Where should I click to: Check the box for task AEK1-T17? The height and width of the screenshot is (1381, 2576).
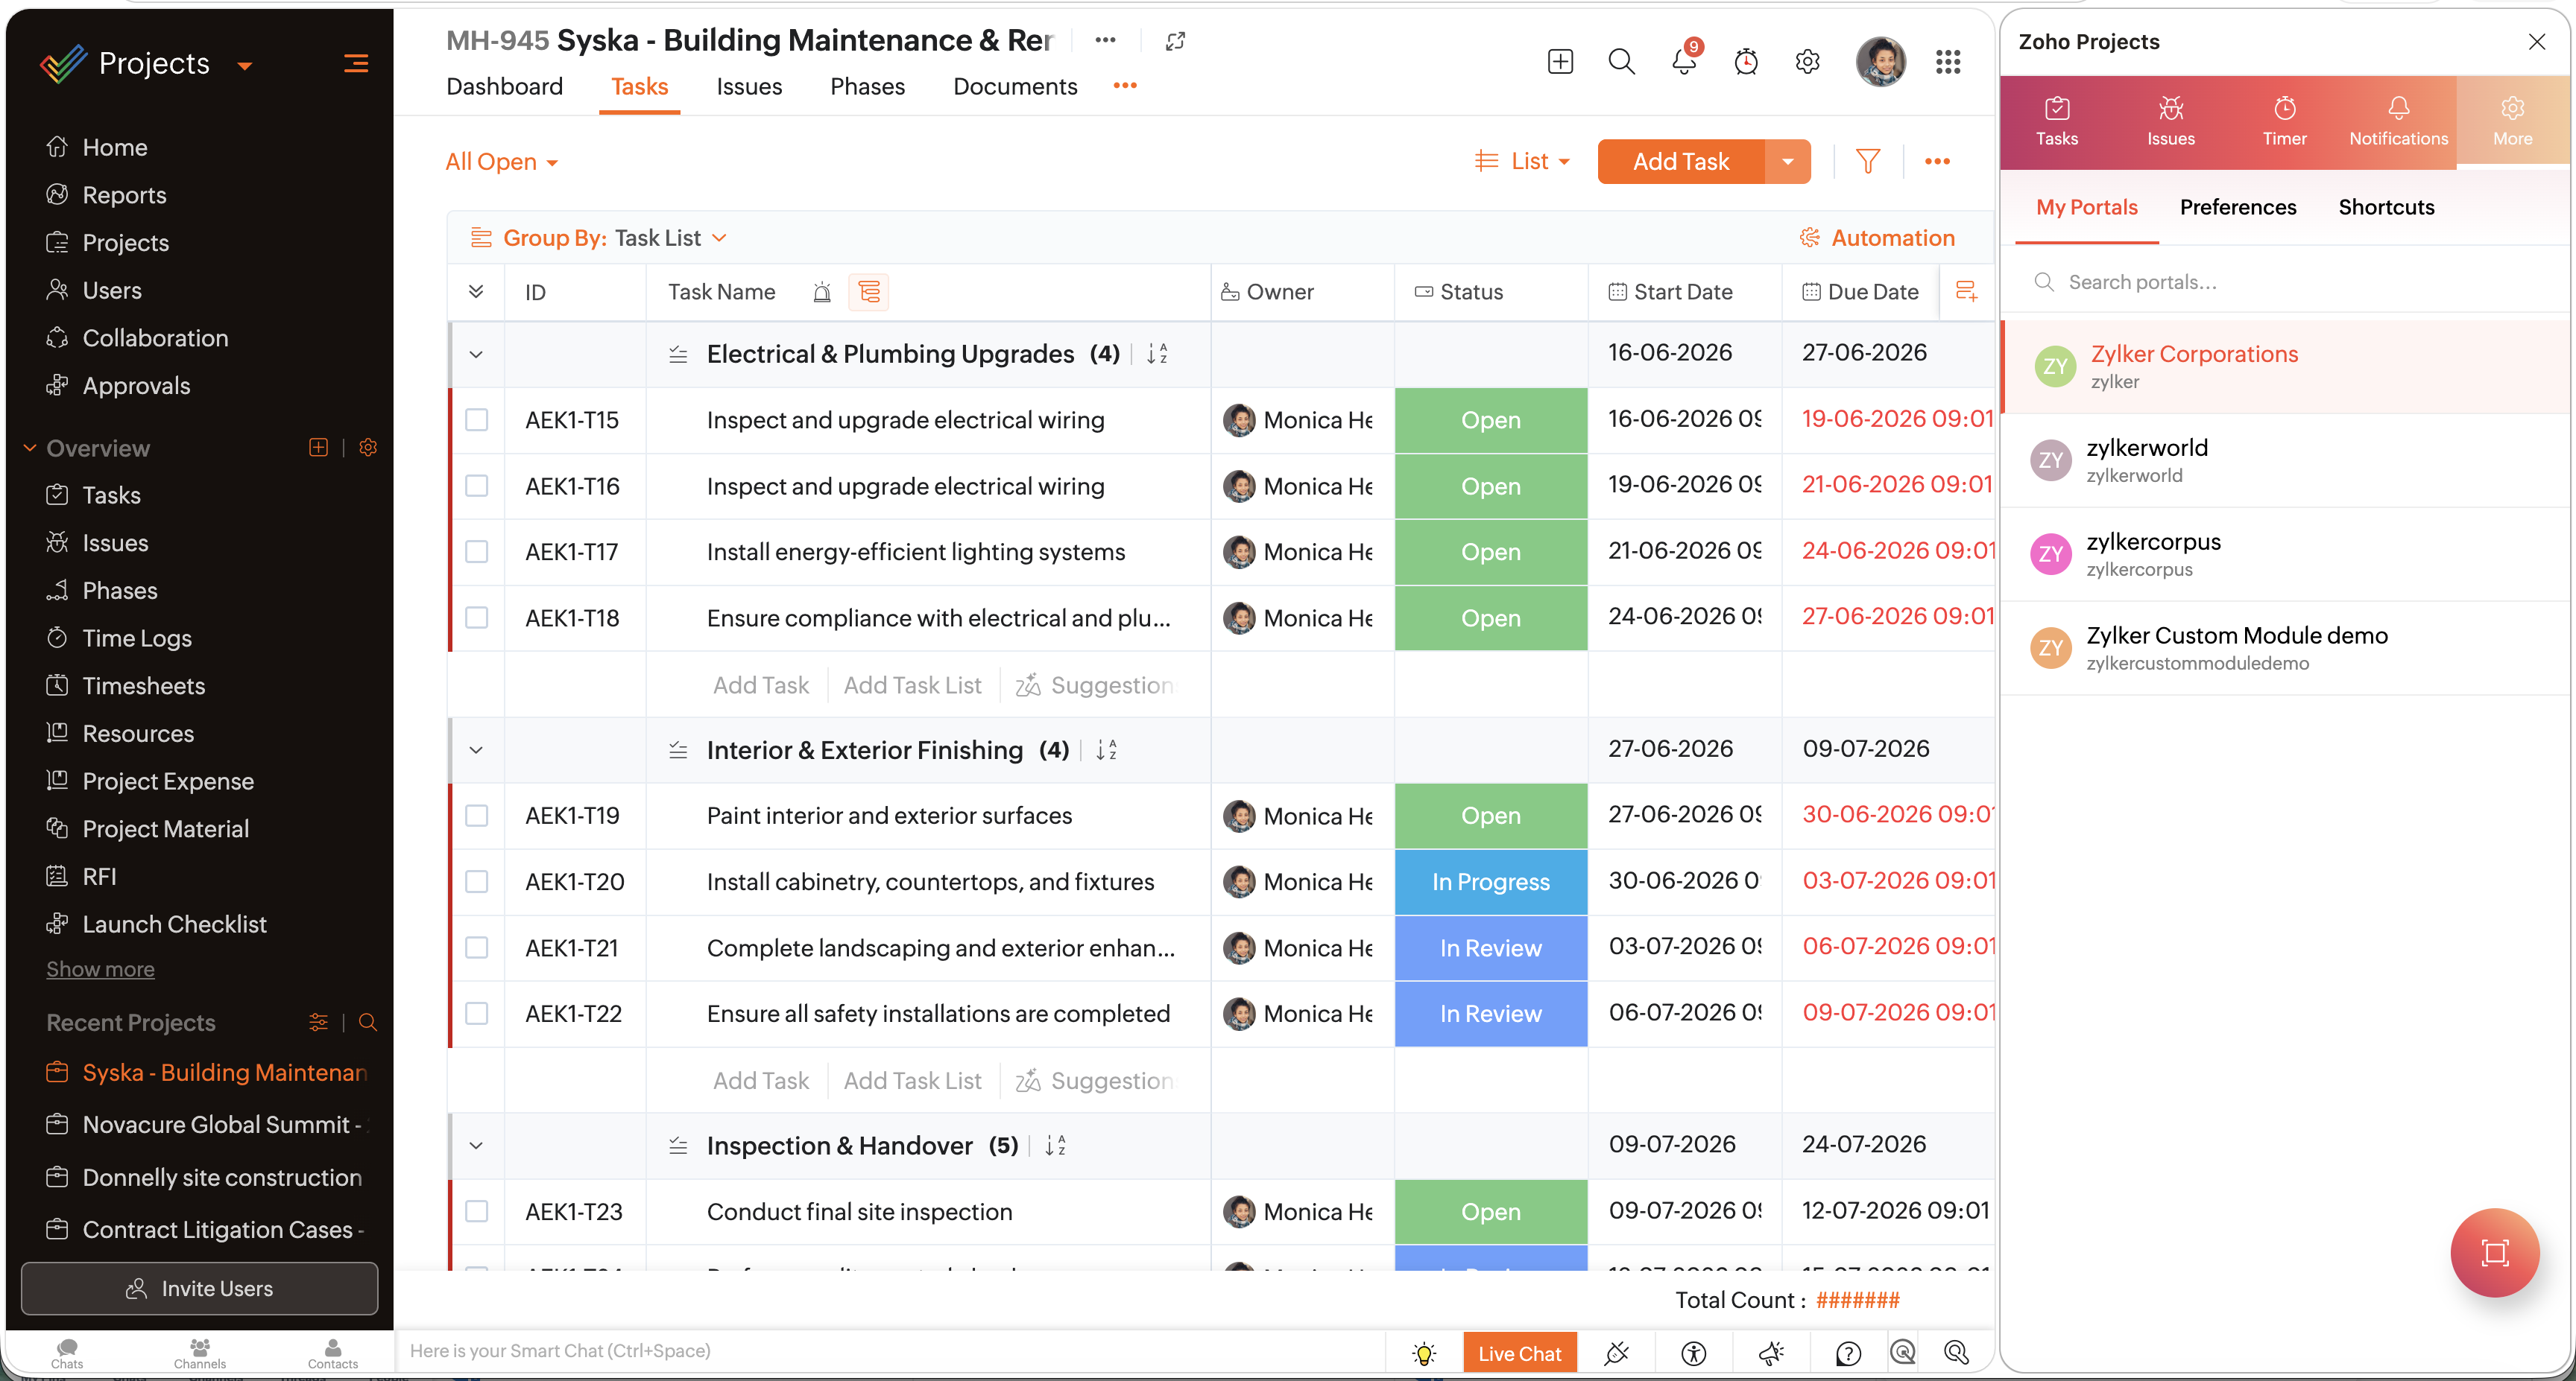[477, 552]
